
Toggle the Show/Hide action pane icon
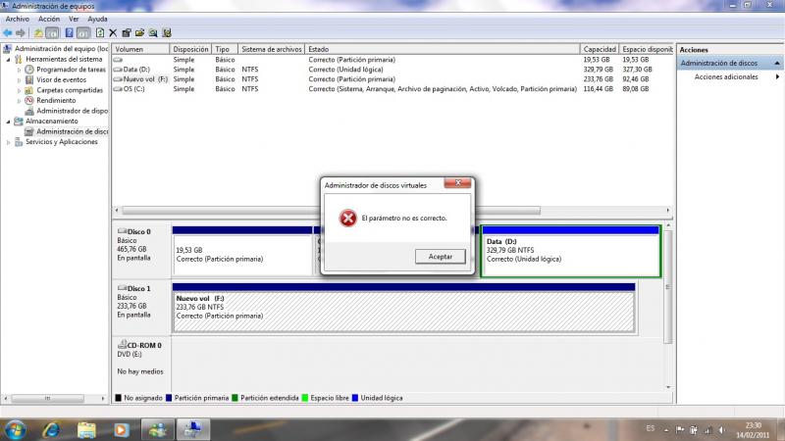point(83,33)
